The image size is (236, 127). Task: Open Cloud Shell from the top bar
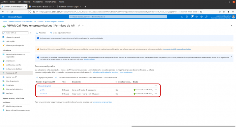click(182, 17)
